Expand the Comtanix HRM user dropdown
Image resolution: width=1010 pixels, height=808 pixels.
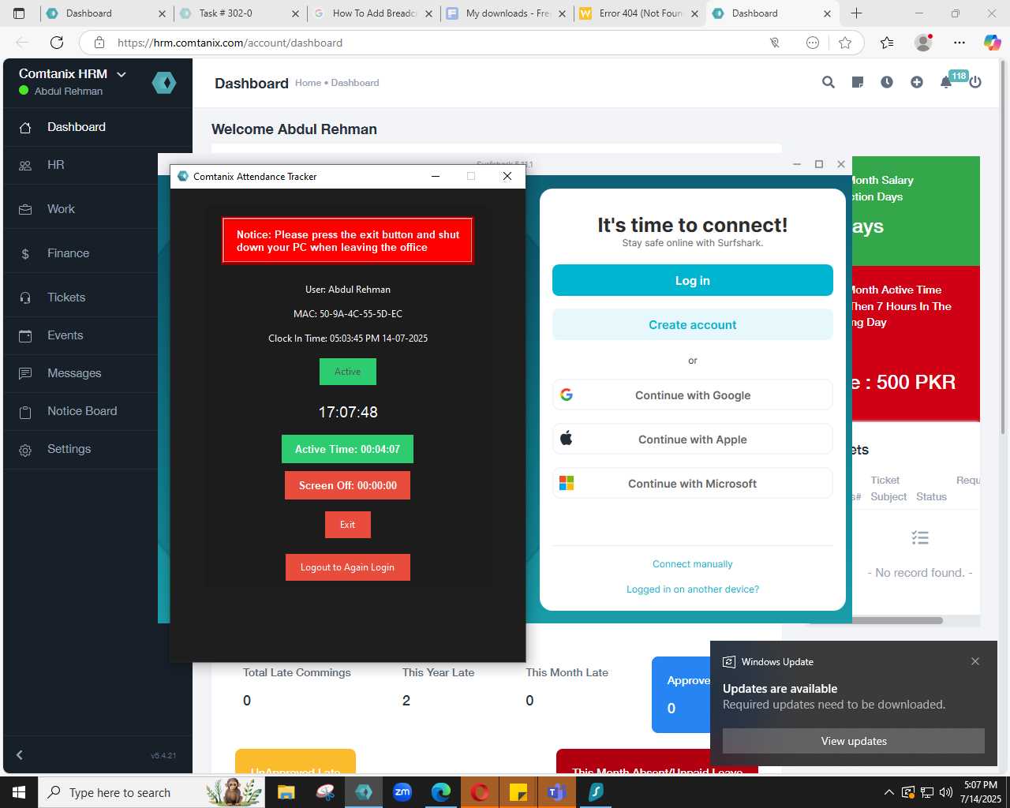pyautogui.click(x=122, y=74)
